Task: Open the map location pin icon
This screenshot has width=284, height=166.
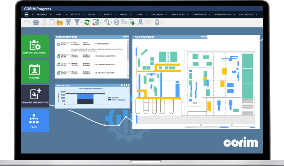Action: coord(140,22)
